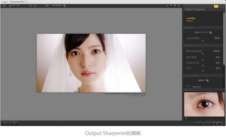Click the eye loupe preview thumbnail

[x=204, y=104]
